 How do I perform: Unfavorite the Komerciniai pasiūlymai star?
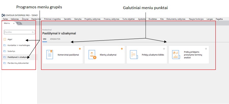(80, 49)
